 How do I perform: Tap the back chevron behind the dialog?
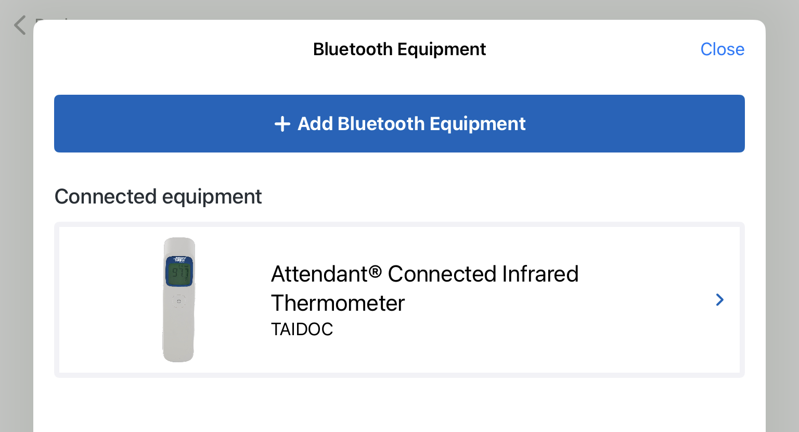coord(20,25)
